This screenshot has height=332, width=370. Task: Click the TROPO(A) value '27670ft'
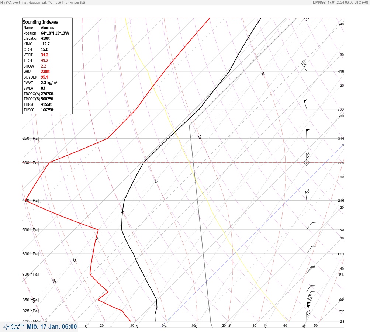[x=47, y=94]
